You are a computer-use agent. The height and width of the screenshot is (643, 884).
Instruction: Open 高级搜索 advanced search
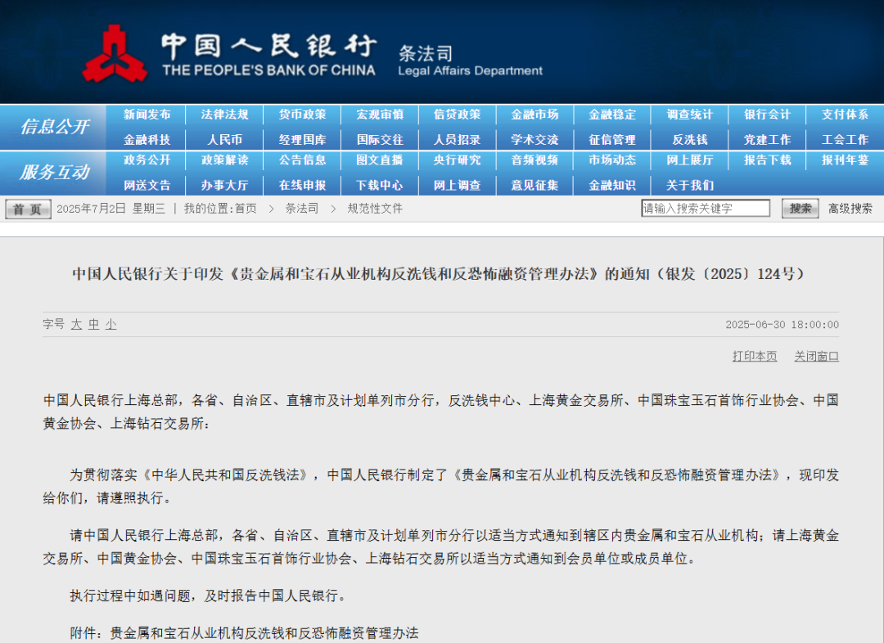(x=850, y=209)
